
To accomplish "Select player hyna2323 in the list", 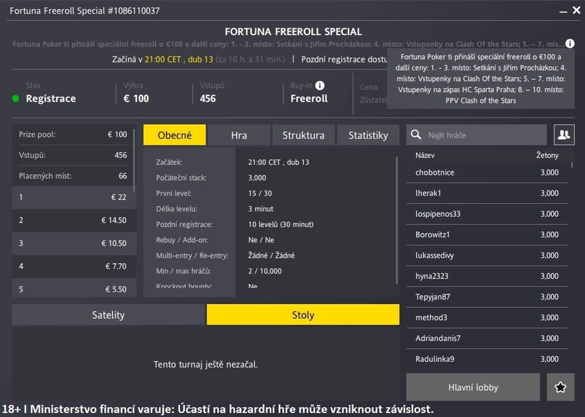I will [487, 276].
